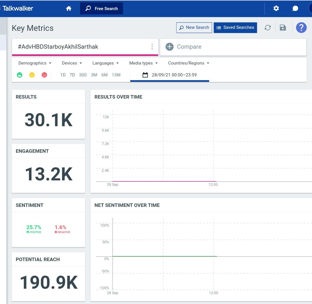Start a New Search
Viewport: 312px width, 304px height.
[x=194, y=28]
